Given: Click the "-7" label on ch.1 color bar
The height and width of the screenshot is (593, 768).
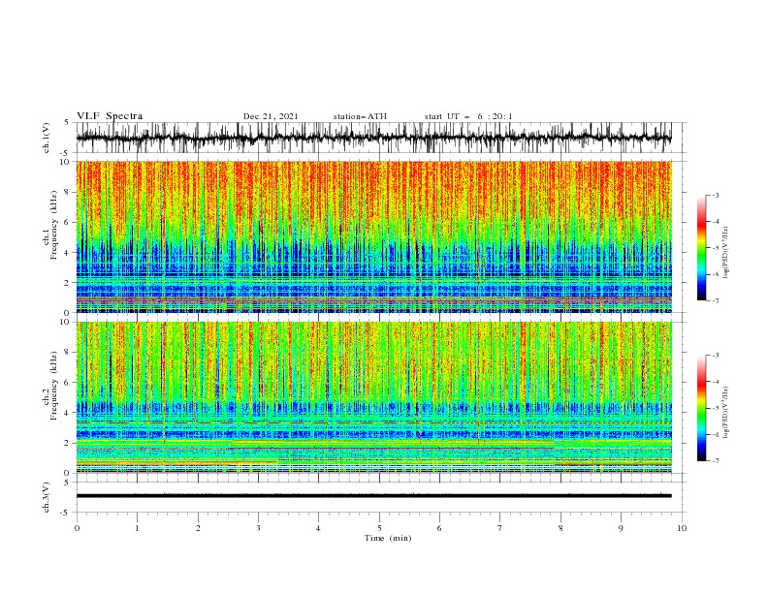Looking at the screenshot, I should 715,300.
